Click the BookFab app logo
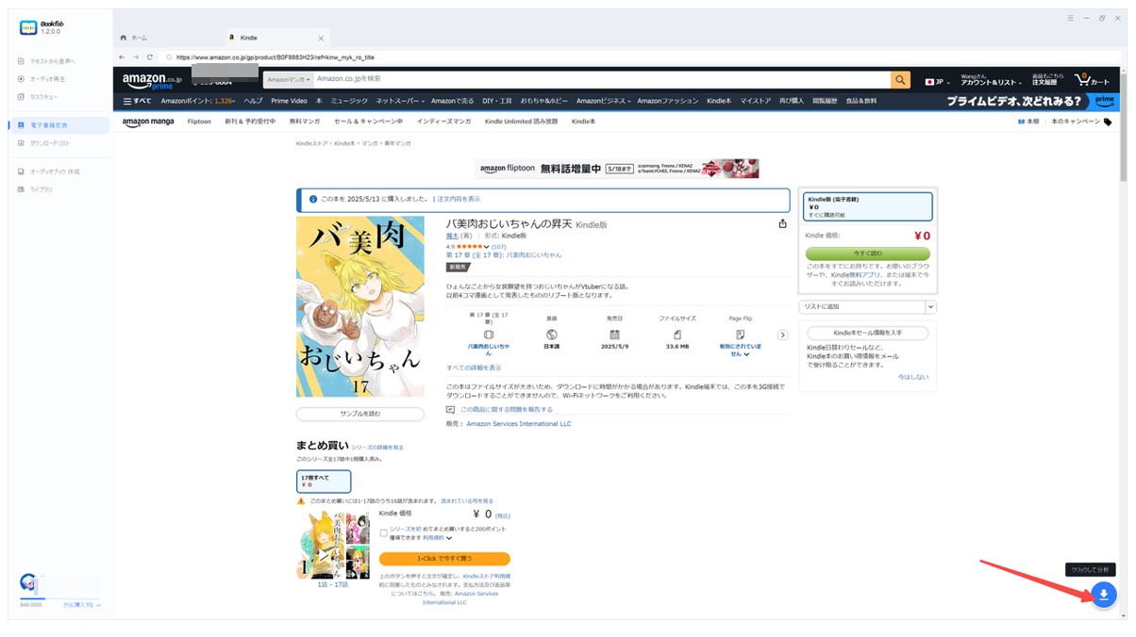The image size is (1136, 637). pos(27,28)
